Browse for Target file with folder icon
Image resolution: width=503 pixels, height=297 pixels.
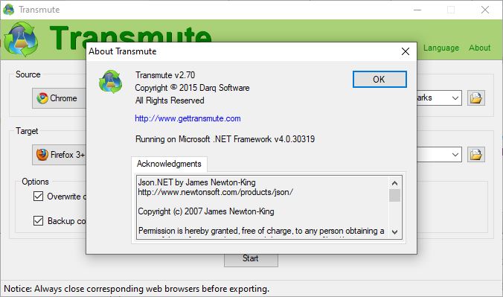tap(475, 155)
